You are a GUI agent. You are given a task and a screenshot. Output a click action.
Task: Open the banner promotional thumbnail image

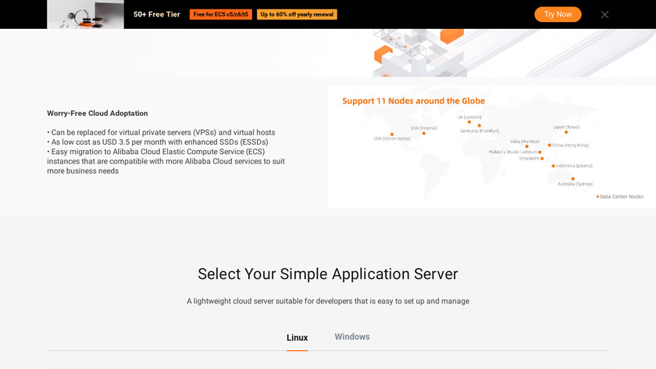[85, 14]
